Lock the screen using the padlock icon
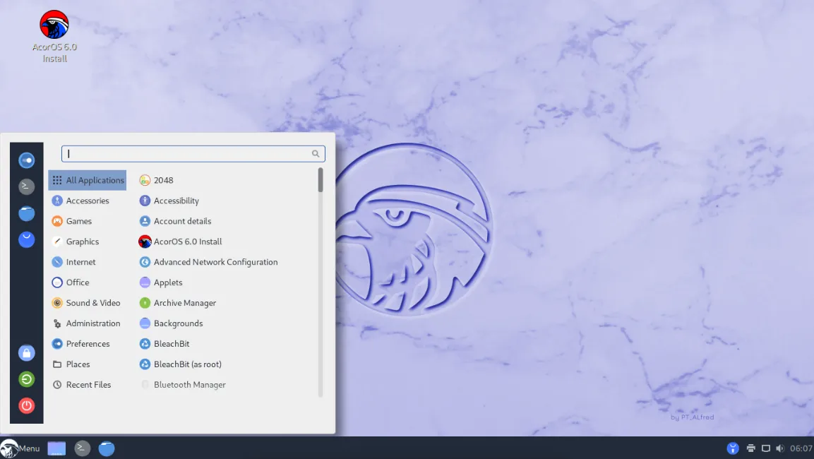The image size is (814, 459). point(27,352)
